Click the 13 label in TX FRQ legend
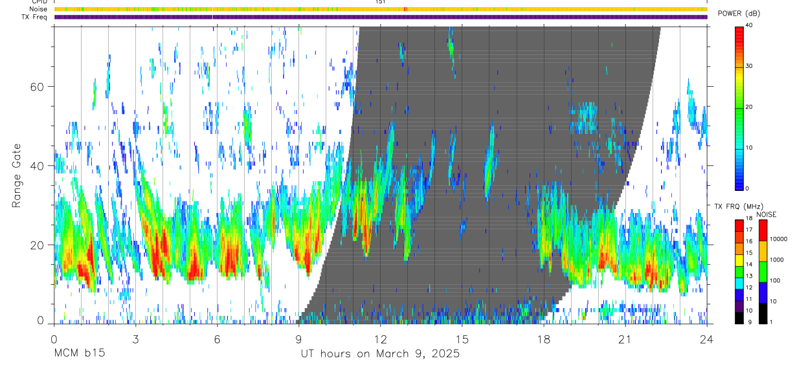795x367 pixels. (x=748, y=276)
